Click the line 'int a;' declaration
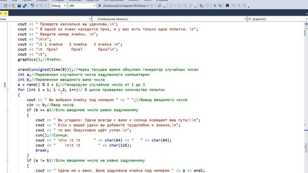The width and height of the screenshot is (308, 173). click(83, 75)
